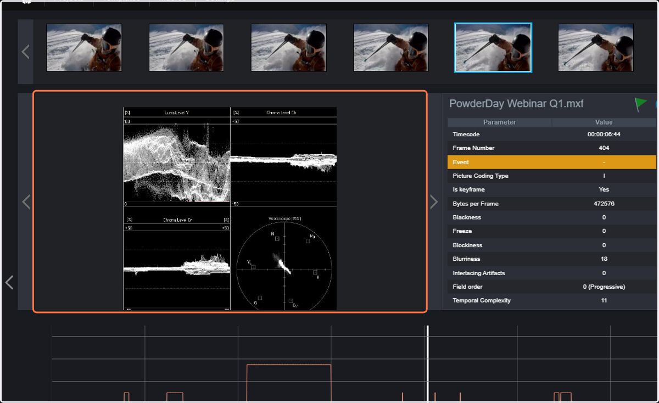659x403 pixels.
Task: Click the green flag icon beside the file name
Action: point(640,104)
